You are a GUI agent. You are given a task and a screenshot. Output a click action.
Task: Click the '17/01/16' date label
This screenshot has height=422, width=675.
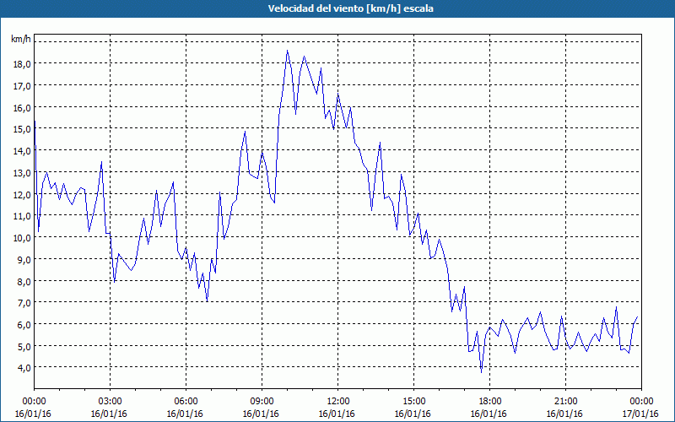click(640, 414)
